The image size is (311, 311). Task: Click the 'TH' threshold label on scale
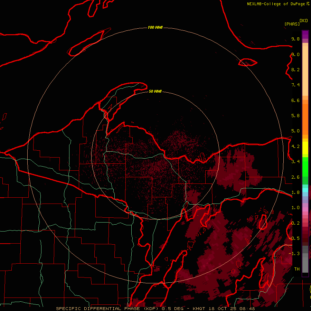click(297, 269)
